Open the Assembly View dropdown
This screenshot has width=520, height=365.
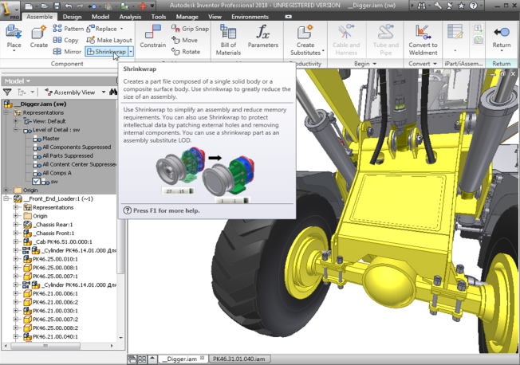point(104,92)
